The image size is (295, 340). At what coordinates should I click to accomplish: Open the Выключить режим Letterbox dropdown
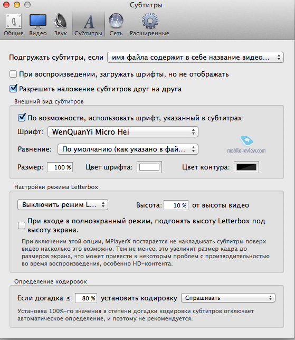click(x=63, y=205)
